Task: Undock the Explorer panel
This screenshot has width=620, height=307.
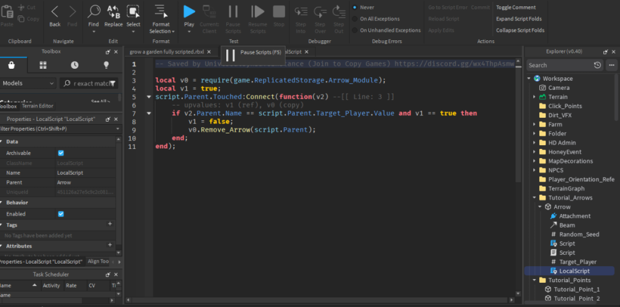Action: click(x=605, y=52)
